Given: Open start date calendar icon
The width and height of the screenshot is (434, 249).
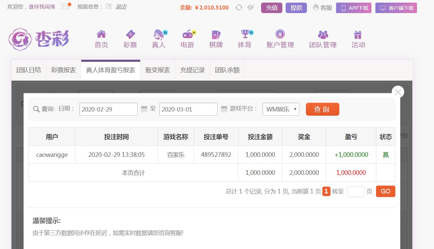Looking at the screenshot, I should point(144,109).
